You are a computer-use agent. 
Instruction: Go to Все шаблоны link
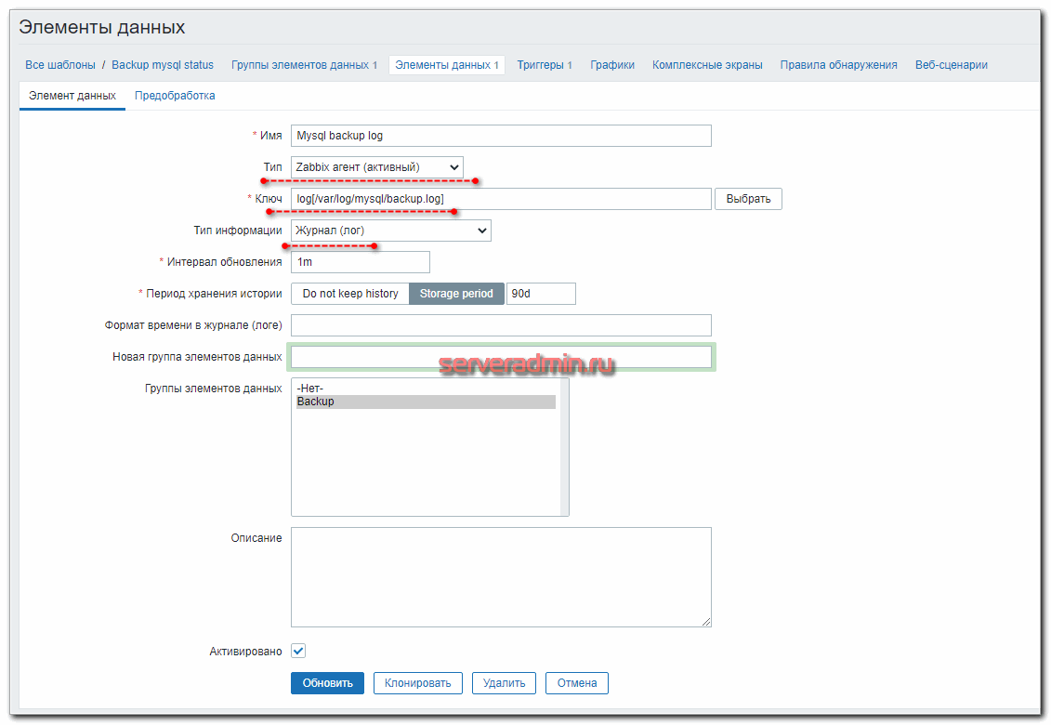click(60, 65)
